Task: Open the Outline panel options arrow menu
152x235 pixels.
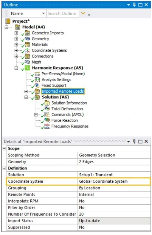Action: 128,5
